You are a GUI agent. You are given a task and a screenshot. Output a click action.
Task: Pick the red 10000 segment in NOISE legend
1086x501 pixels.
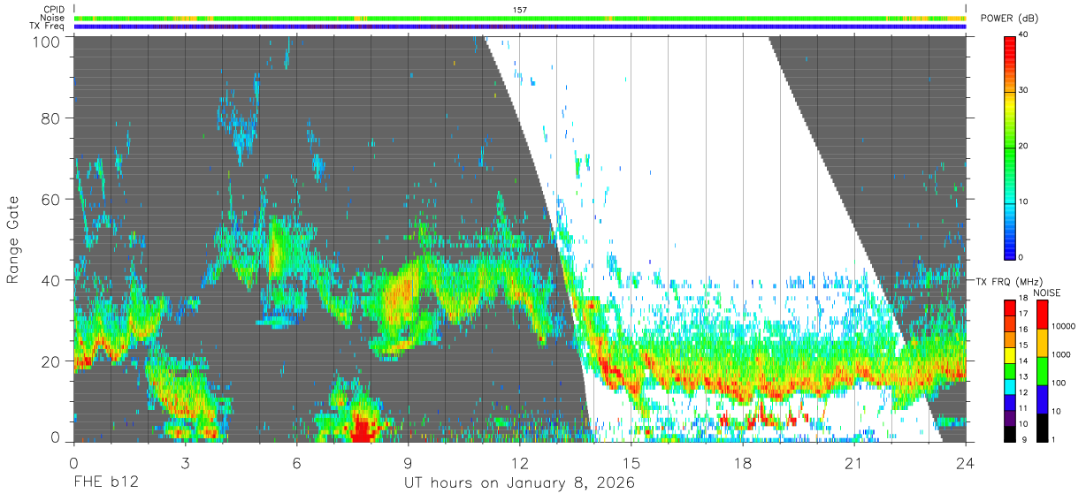(x=1043, y=315)
